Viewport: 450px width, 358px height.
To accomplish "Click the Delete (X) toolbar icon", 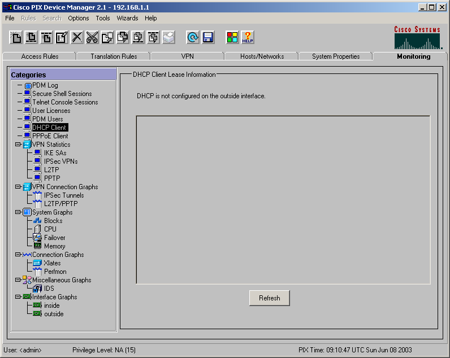I will 77,37.
